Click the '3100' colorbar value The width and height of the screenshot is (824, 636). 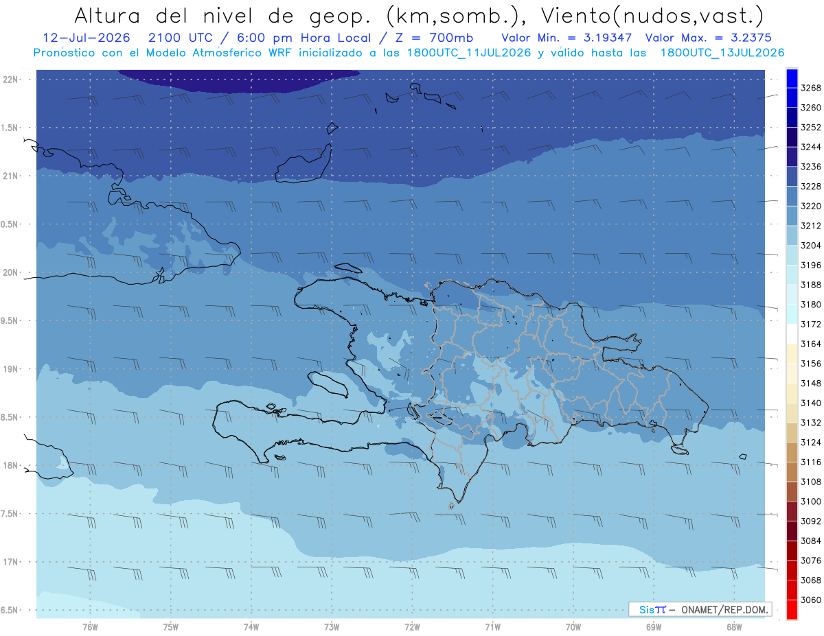tap(811, 502)
